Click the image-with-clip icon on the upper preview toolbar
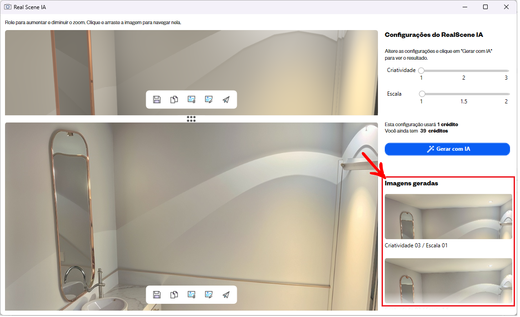Image resolution: width=520 pixels, height=317 pixels. [x=191, y=99]
